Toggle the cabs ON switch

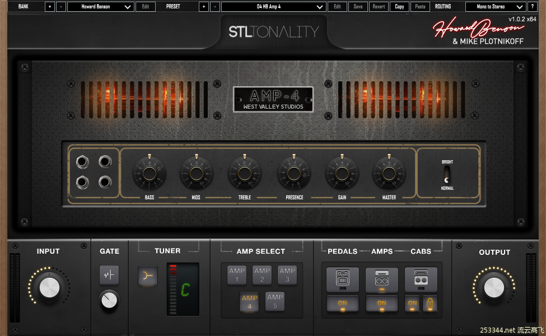412,304
